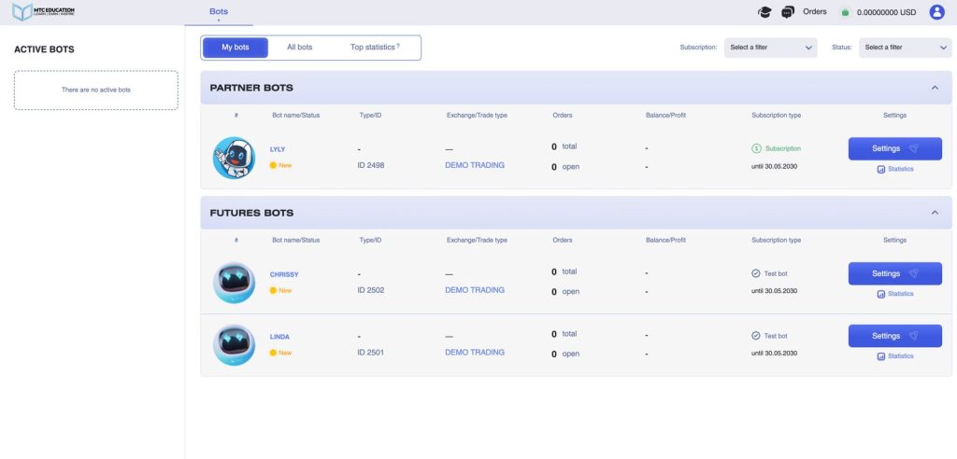Open Statistics for LYLY bot
Image resolution: width=957 pixels, height=459 pixels.
pos(895,169)
